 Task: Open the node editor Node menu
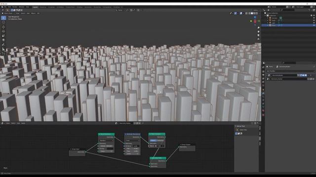tap(23, 123)
